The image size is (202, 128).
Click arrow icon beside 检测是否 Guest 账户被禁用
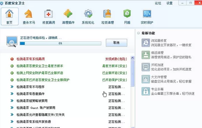(12, 108)
